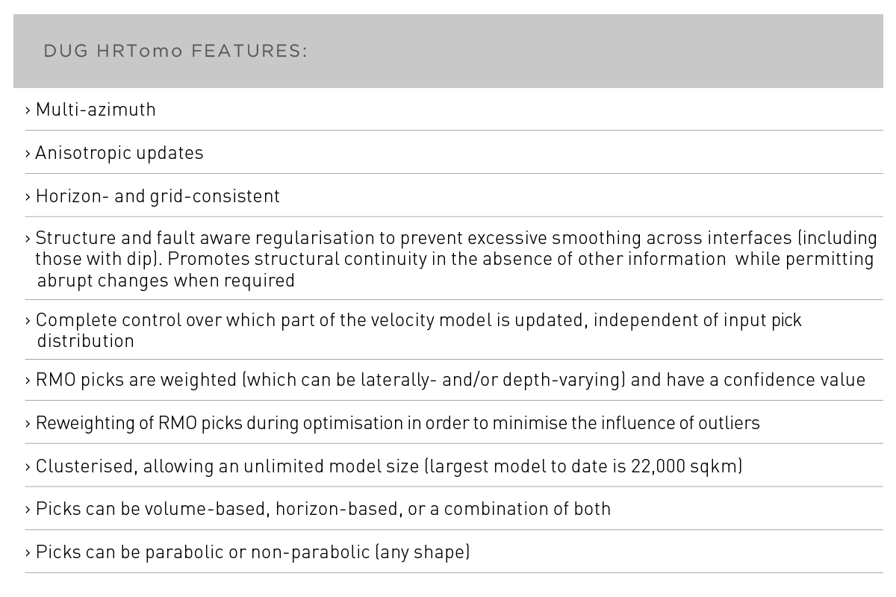Select the volume-based, horizon-based picks line
The height and width of the screenshot is (597, 896).
[x=323, y=509]
